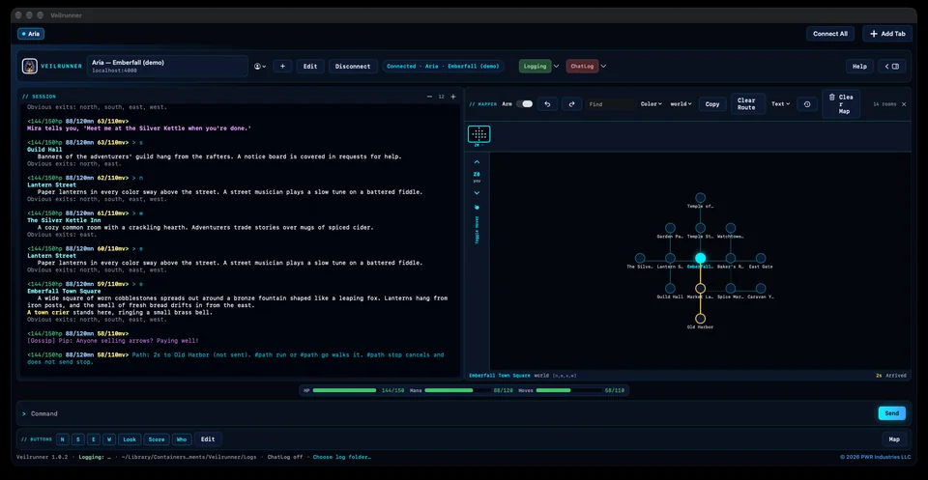Viewport: 928px width, 480px height.
Task: Close the mapper panel
Action: pos(904,104)
